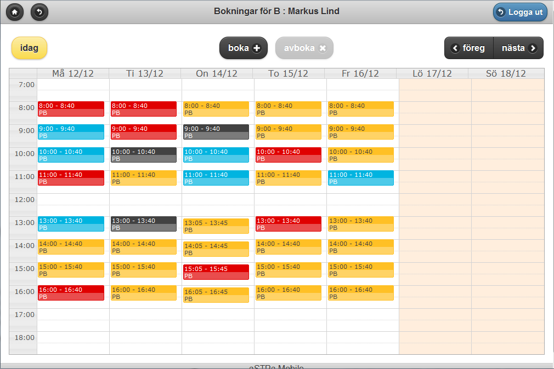Screen dimensions: 554x369
Task: Open Tuesday 14:00 - 14:40 yellow slot
Action: pyautogui.click(x=144, y=247)
